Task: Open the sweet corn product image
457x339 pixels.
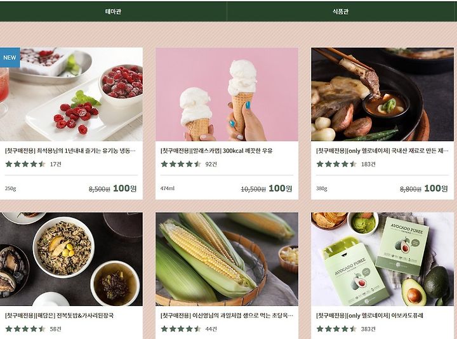Action: pos(227,259)
